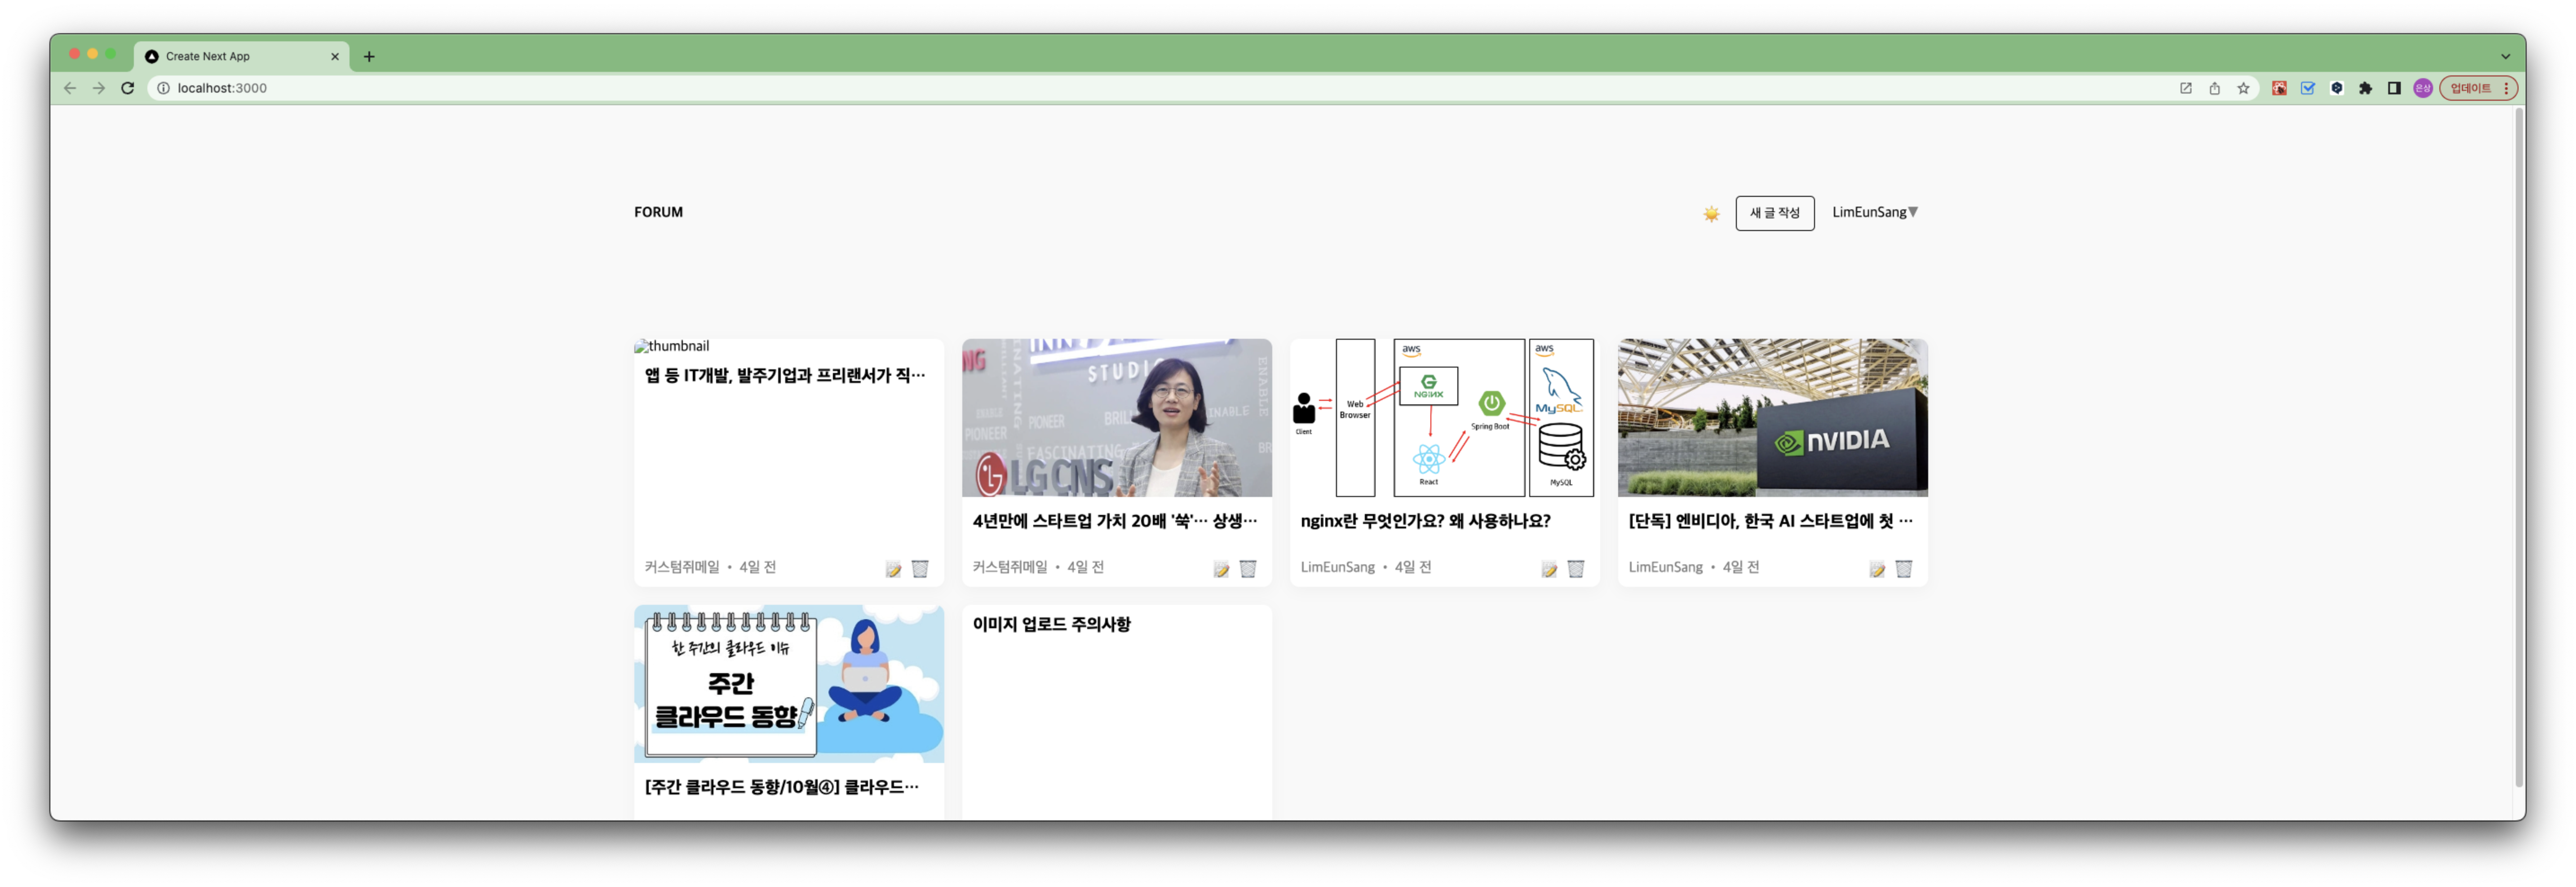This screenshot has width=2576, height=887.
Task: Open the LimEunSang account dropdown
Action: coord(1875,212)
